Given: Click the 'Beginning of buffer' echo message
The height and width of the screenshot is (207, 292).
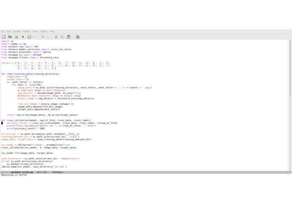Looking at the screenshot, I should pyautogui.click(x=14, y=175).
